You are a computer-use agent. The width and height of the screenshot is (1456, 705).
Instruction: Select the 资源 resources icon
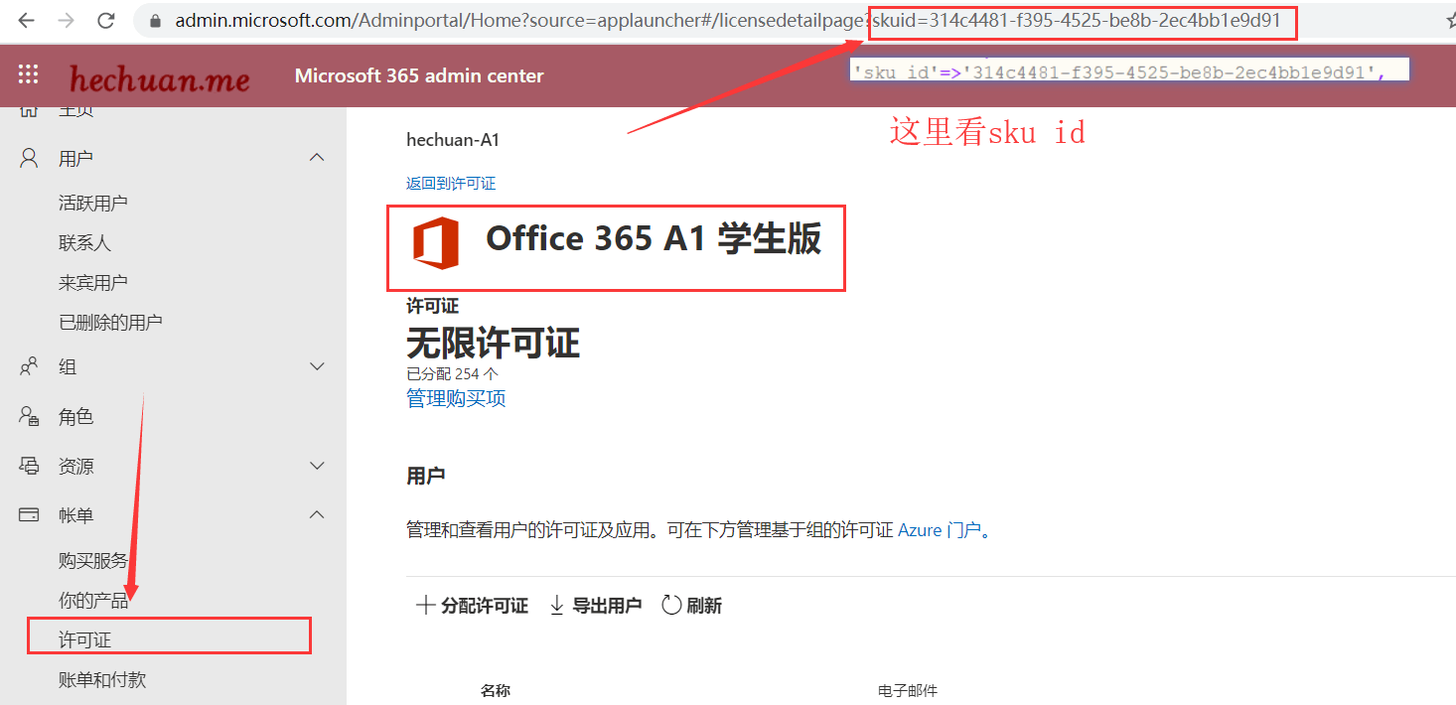(28, 465)
